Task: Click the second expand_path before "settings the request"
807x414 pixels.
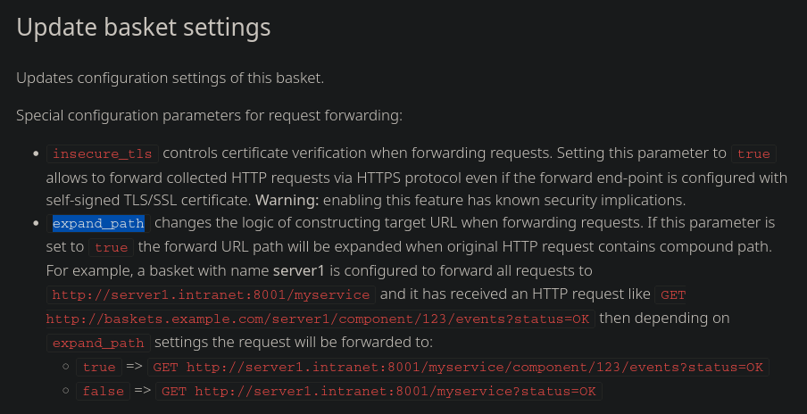Action: coord(98,343)
